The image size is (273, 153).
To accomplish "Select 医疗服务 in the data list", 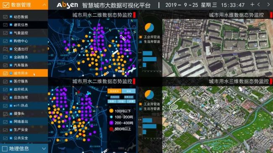I will 24,81.
